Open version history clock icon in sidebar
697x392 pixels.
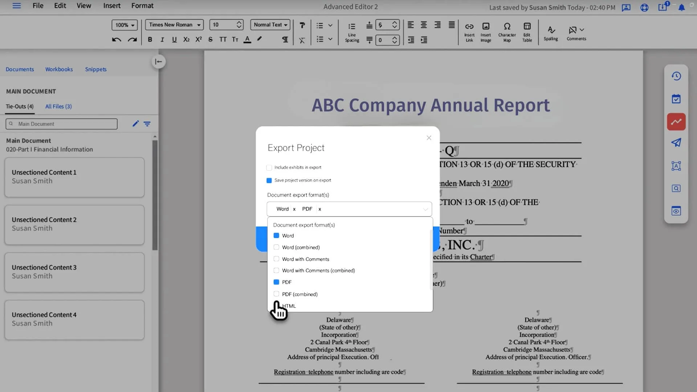[676, 76]
